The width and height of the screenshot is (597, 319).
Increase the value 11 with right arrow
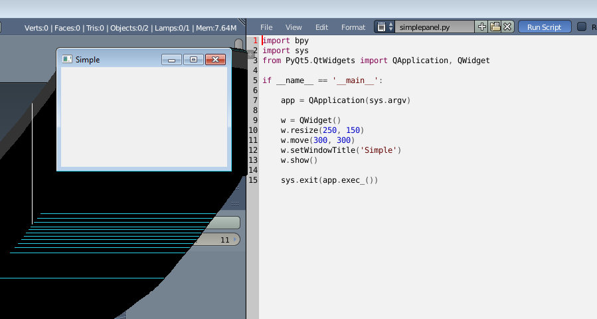[x=235, y=240]
